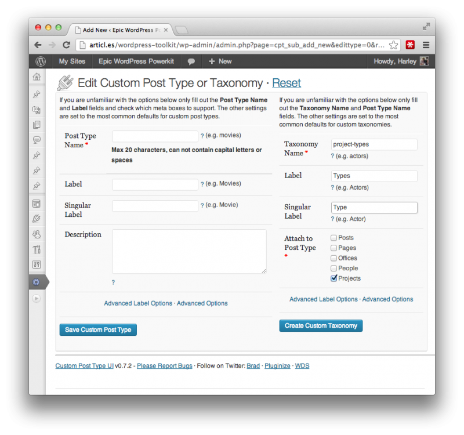This screenshot has width=464, height=435.
Task: Uncheck the Projects checkbox
Action: click(x=334, y=278)
